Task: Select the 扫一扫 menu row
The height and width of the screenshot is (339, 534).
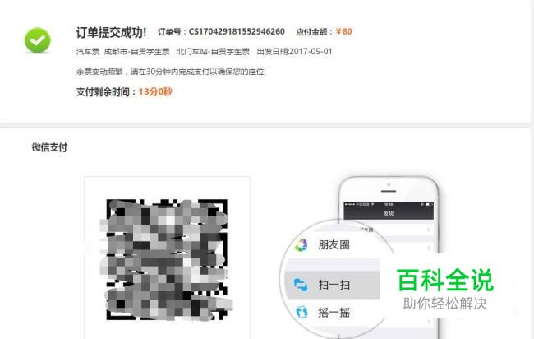Action: point(332,285)
